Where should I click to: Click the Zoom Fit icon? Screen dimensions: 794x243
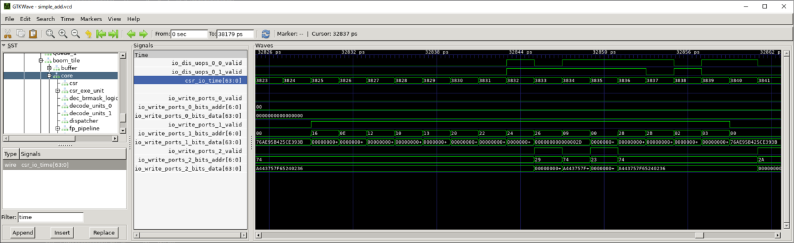pos(50,34)
